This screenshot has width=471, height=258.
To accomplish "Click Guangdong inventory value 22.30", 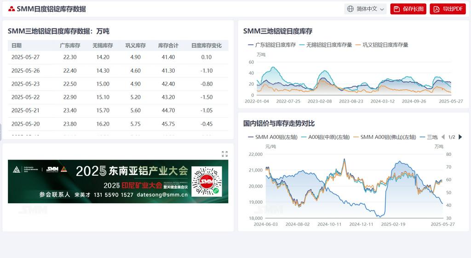I will click(x=70, y=57).
